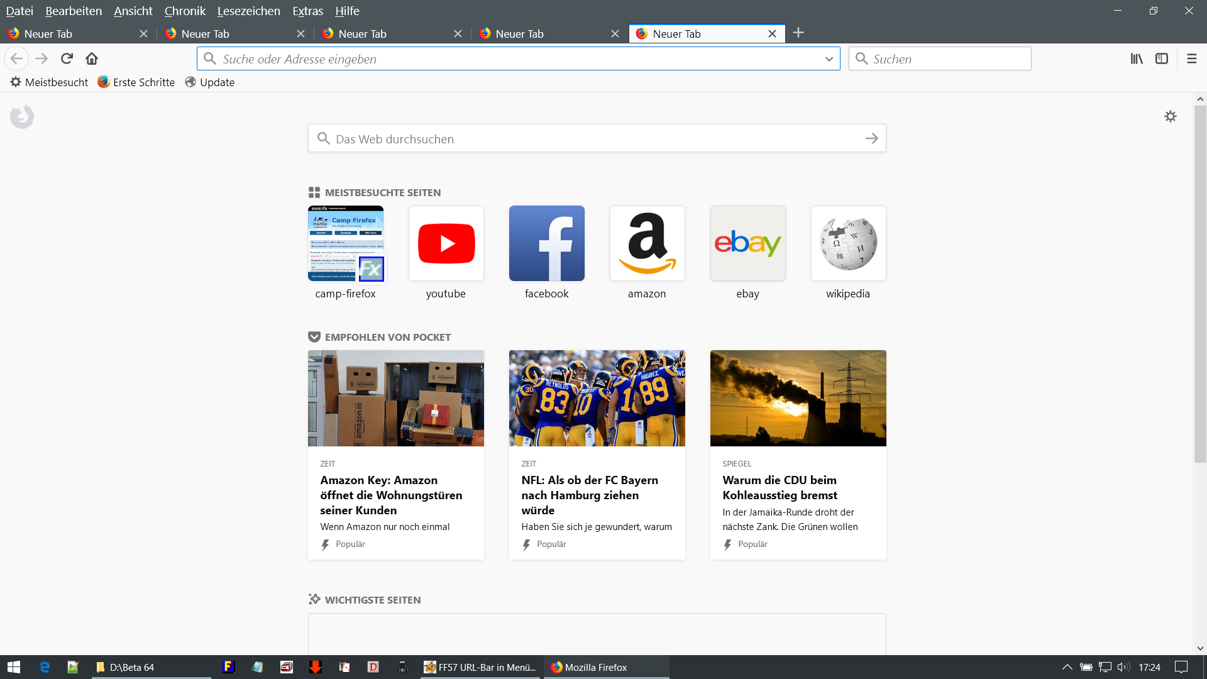This screenshot has height=679, width=1207.
Task: Open the Erste Schritte bookmark
Action: coord(136,82)
